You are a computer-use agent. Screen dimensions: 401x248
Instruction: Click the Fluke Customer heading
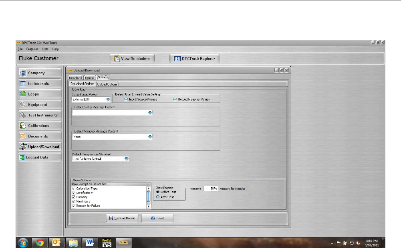(38, 58)
